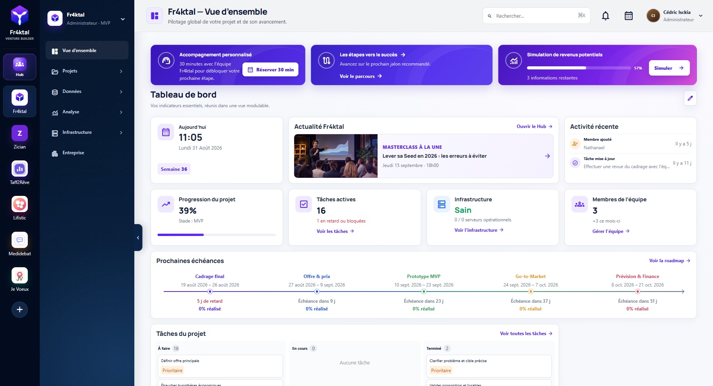Viewport: 713px width, 386px height.
Task: Add a new project with the plus icon
Action: [20, 310]
